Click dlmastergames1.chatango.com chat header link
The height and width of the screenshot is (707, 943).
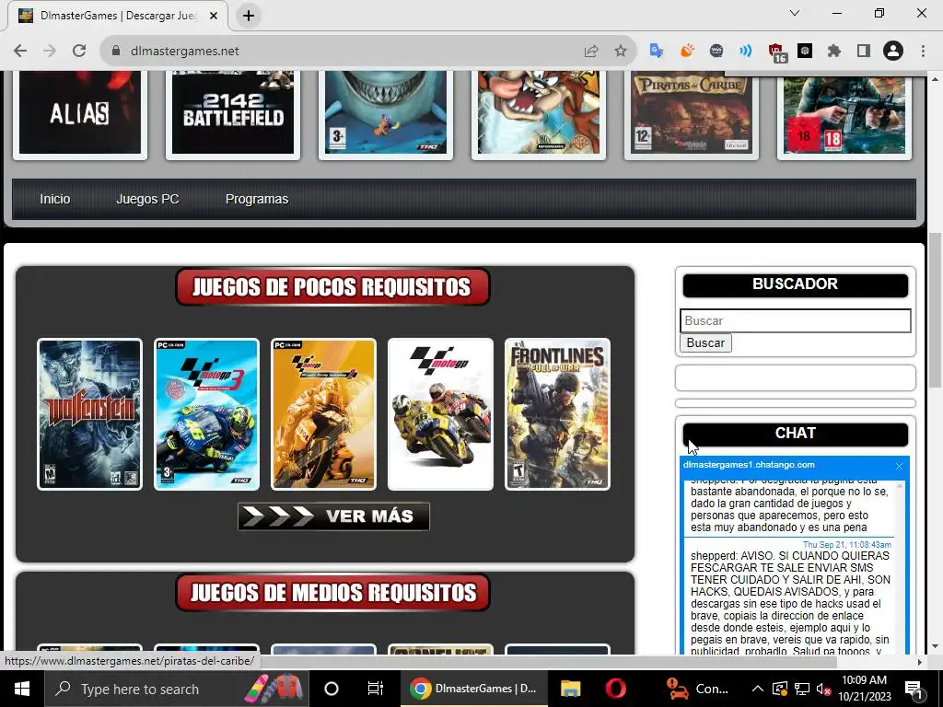coord(749,465)
